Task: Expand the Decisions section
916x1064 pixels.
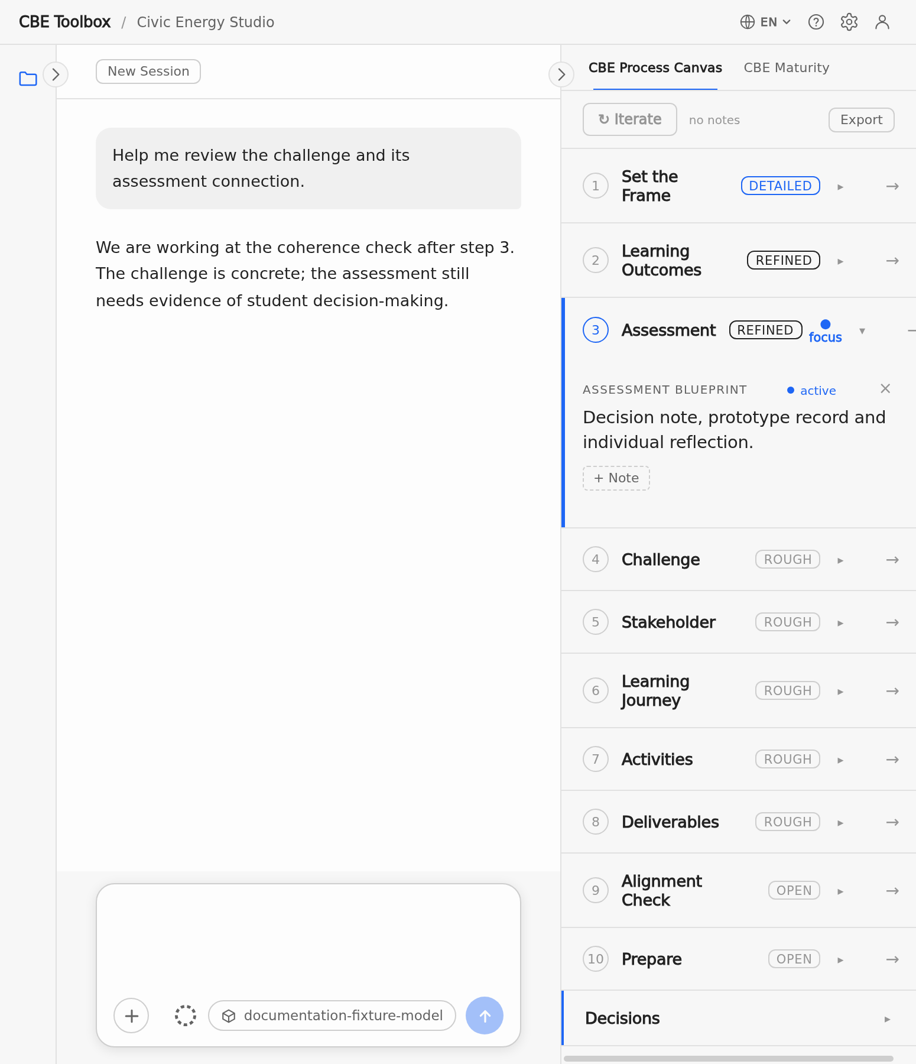Action: pos(739,1018)
